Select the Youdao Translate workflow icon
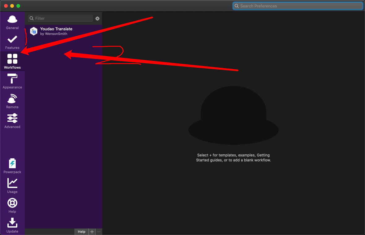Image resolution: width=365 pixels, height=235 pixels. (x=34, y=31)
